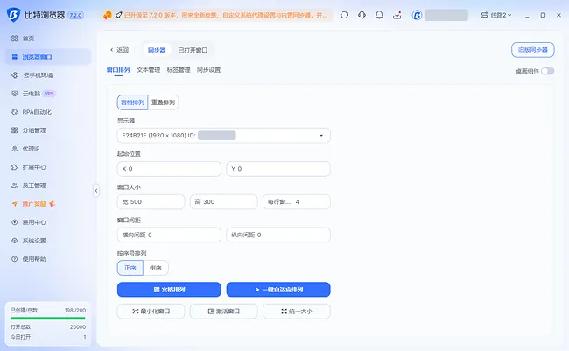
Task: Click the blue 宫格排列 action button
Action: tap(169, 290)
